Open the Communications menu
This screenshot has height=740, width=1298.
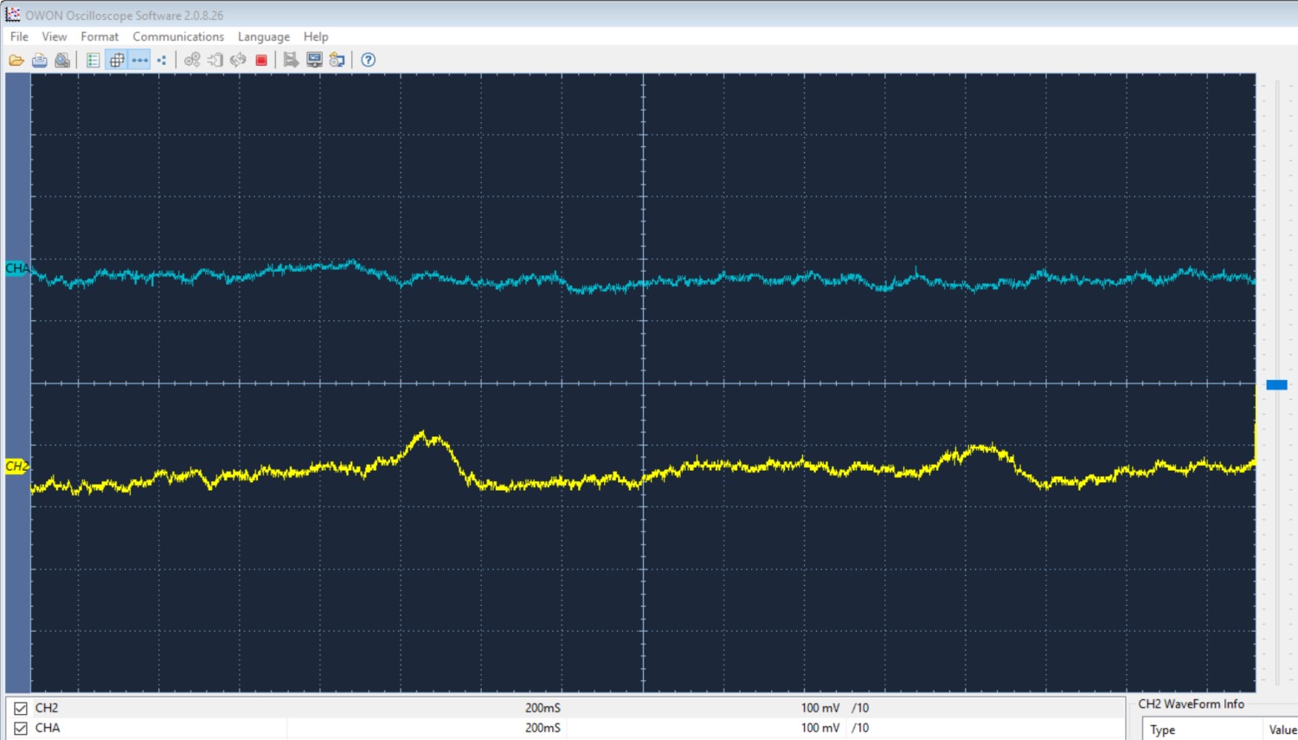(178, 36)
